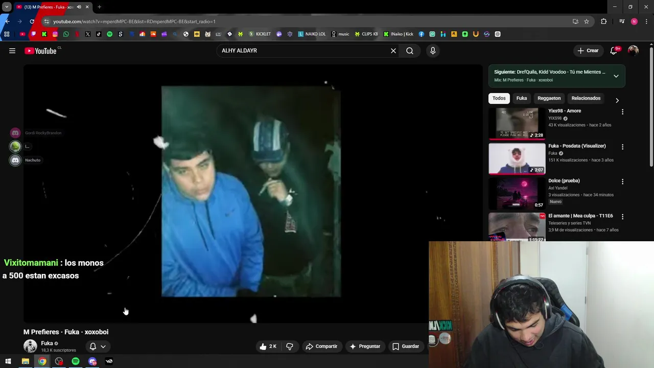Image resolution: width=654 pixels, height=368 pixels.
Task: Open Chrome's three-dot menu
Action: tap(647, 21)
